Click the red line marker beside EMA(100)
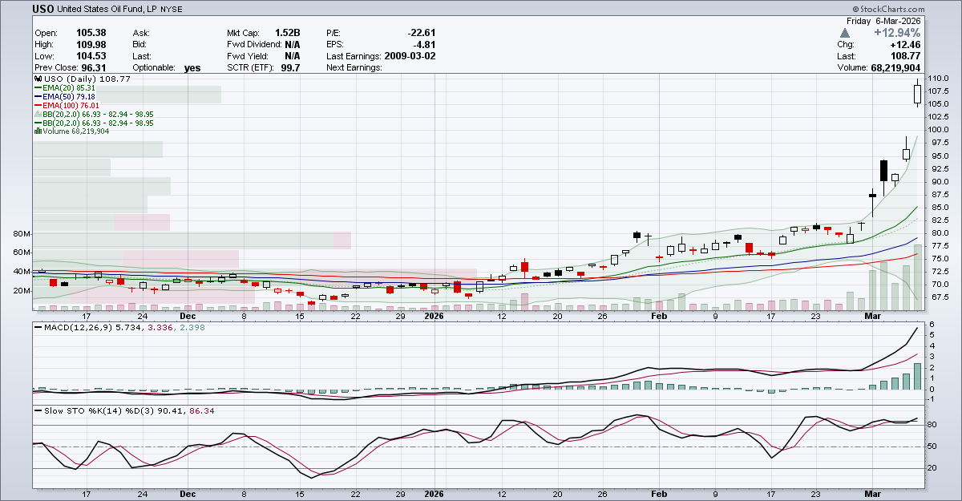962x501 pixels. pyautogui.click(x=38, y=106)
